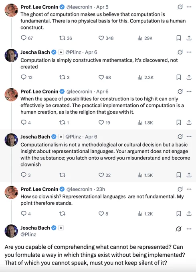Open replies on the tweet with 67 comments
196x272 pixels.
coord(27,38)
